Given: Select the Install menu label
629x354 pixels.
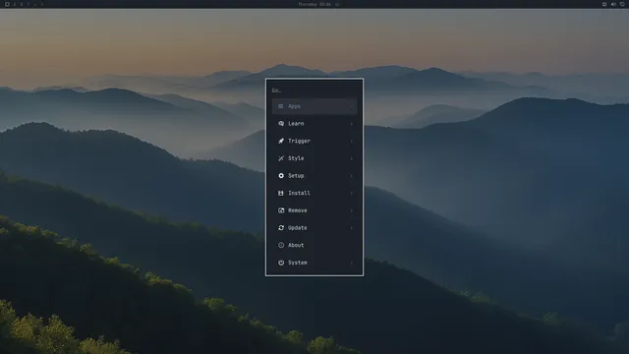Looking at the screenshot, I should tap(299, 193).
